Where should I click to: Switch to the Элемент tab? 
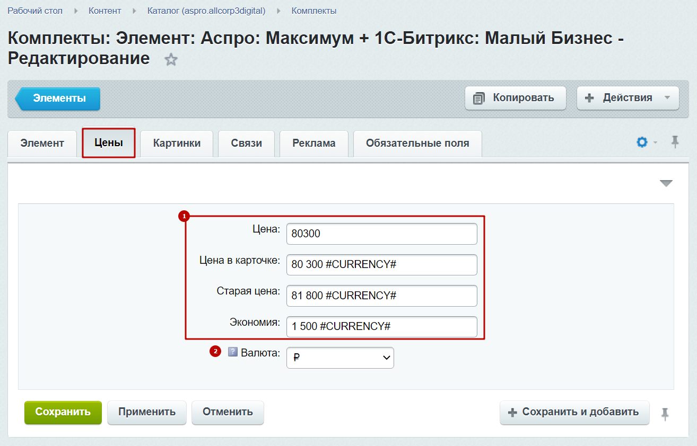[x=42, y=143]
